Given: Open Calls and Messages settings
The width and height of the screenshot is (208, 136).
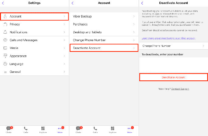Looking at the screenshot, I should pyautogui.click(x=34, y=40).
